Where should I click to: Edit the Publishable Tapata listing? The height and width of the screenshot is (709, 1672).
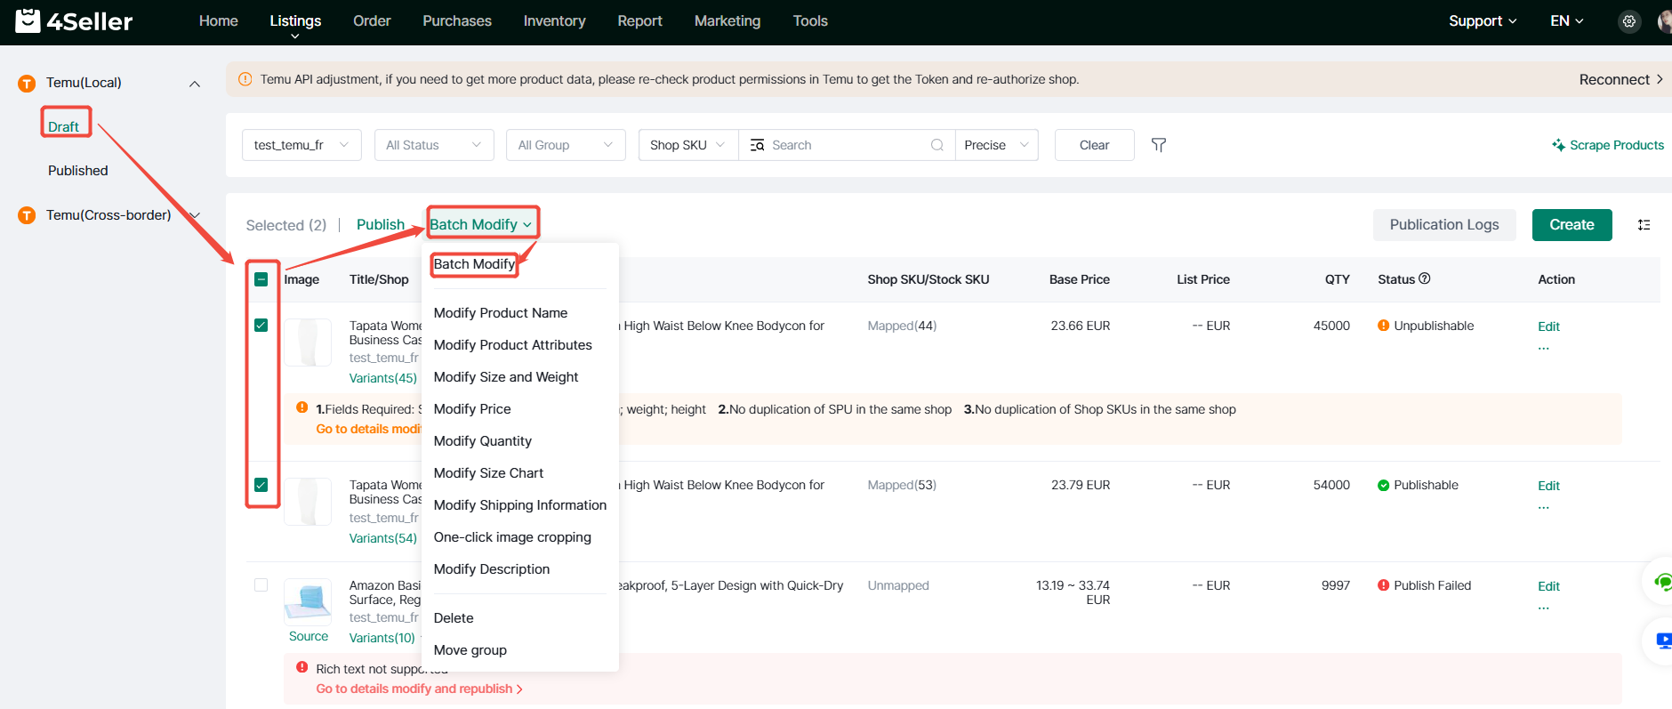1548,486
